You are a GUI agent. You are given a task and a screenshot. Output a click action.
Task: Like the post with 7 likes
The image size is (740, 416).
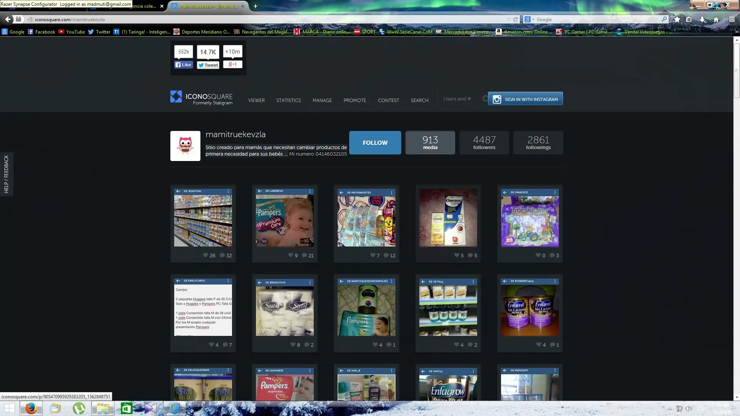pyautogui.click(x=373, y=255)
